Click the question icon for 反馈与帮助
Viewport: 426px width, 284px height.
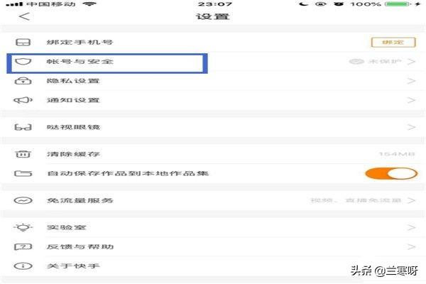coord(23,247)
